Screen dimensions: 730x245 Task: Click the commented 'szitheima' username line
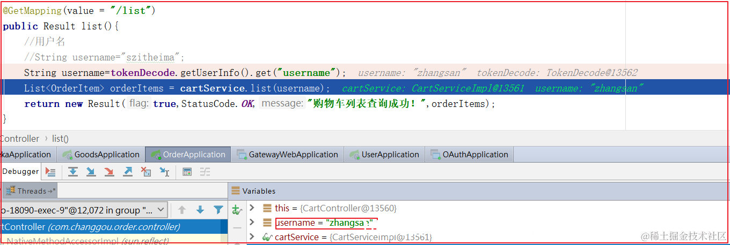[104, 57]
